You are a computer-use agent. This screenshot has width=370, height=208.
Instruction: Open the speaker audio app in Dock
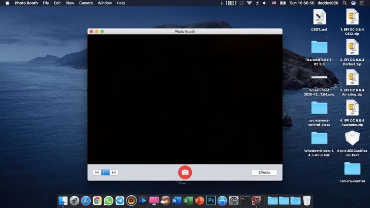(x=131, y=201)
